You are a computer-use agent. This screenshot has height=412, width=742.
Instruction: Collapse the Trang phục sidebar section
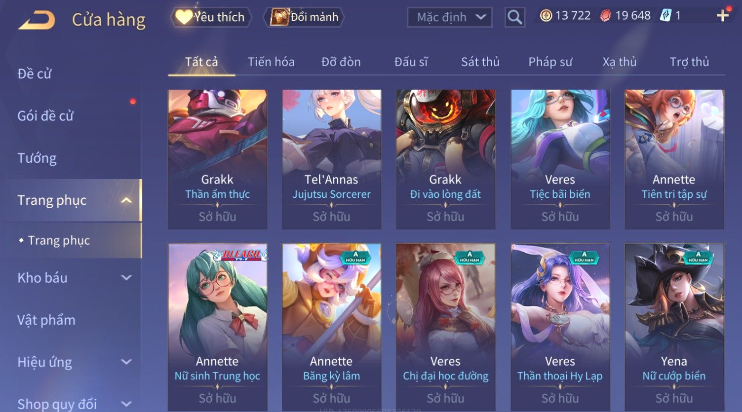tap(126, 200)
